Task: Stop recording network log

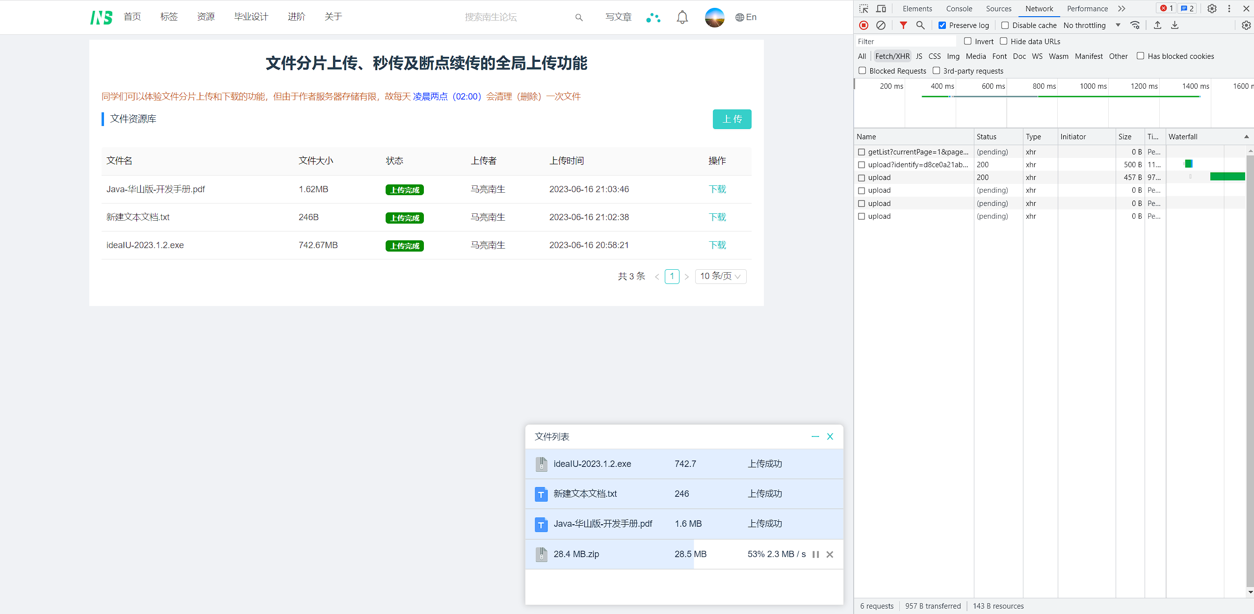Action: coord(864,25)
